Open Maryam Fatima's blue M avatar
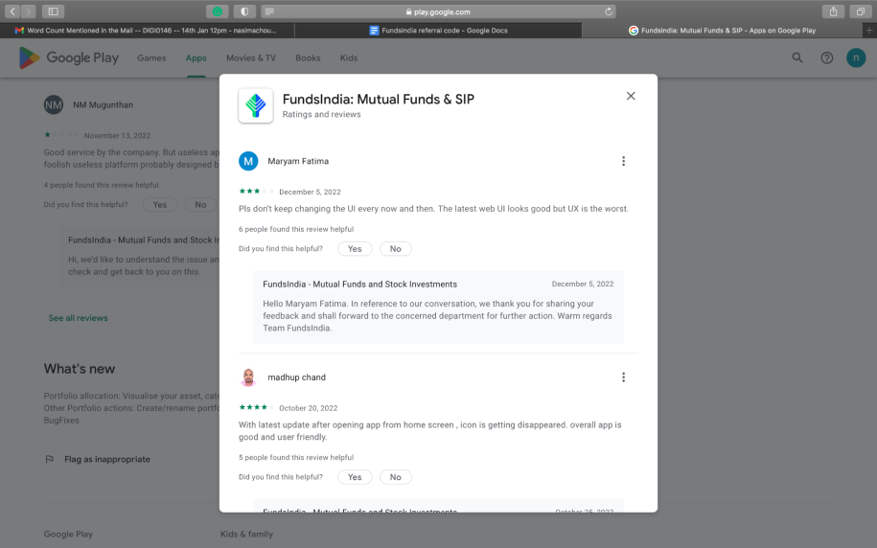 coord(248,161)
